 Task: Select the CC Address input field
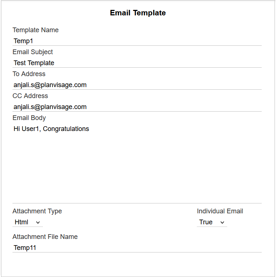137,107
